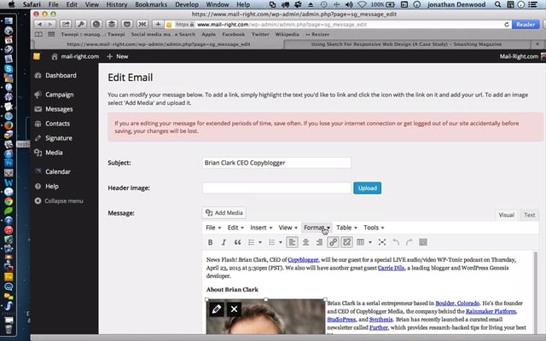Click the Boulder, Colorado link
The width and height of the screenshot is (546, 341).
point(457,303)
